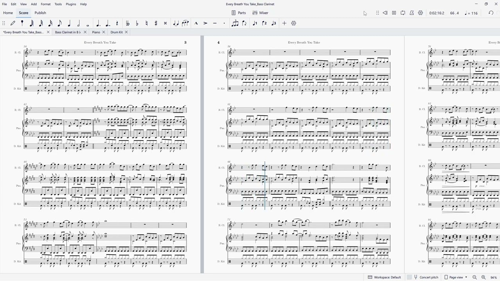Choose the eighth note duration
Image resolution: width=500 pixels, height=281 pixels.
tap(60, 23)
